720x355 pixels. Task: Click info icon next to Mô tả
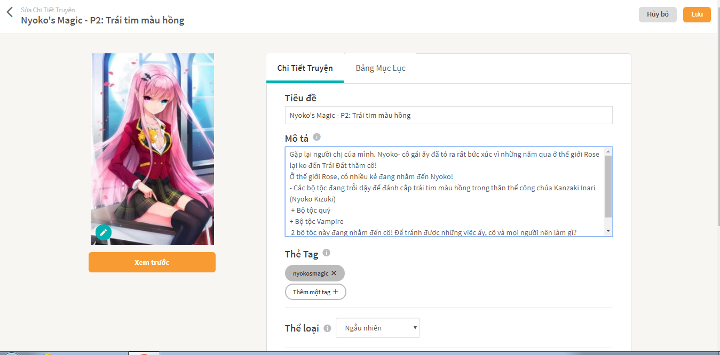317,137
